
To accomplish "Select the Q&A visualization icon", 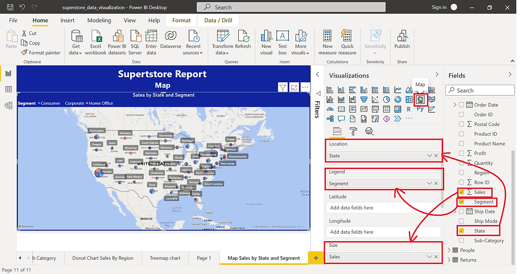I will pyautogui.click(x=341, y=118).
